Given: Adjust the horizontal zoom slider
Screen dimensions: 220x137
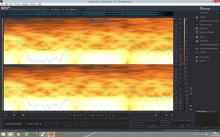Looking at the screenshot, I should point(164,115).
